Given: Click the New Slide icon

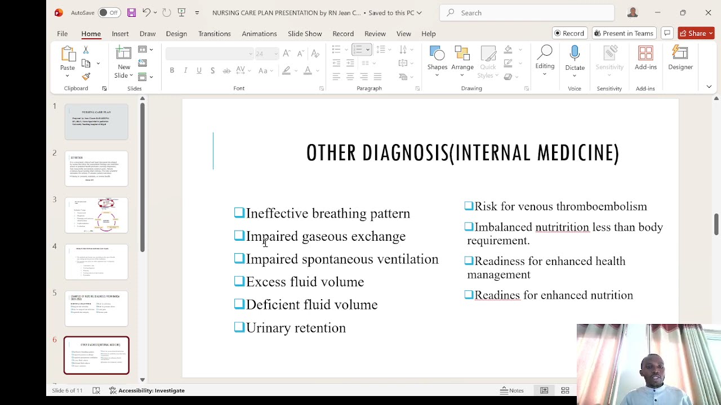Looking at the screenshot, I should coord(123,53).
